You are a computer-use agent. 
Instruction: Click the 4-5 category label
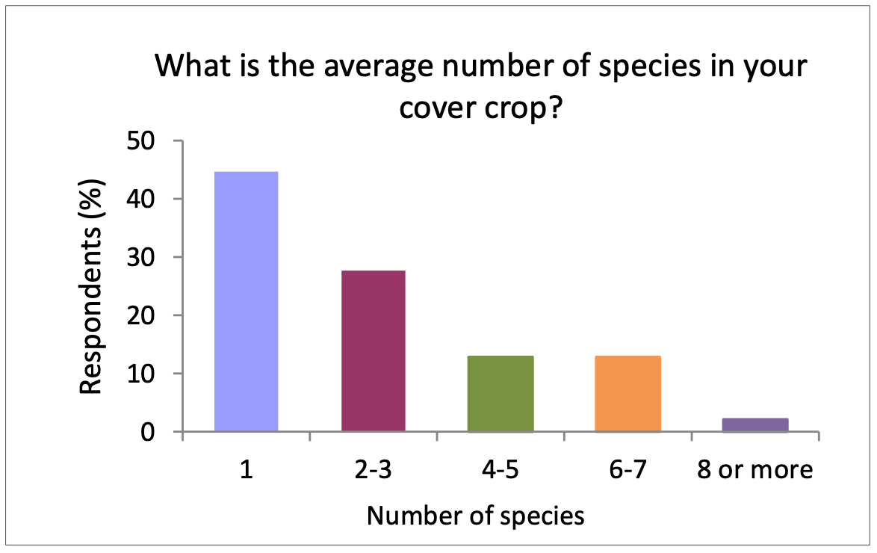[x=501, y=469]
